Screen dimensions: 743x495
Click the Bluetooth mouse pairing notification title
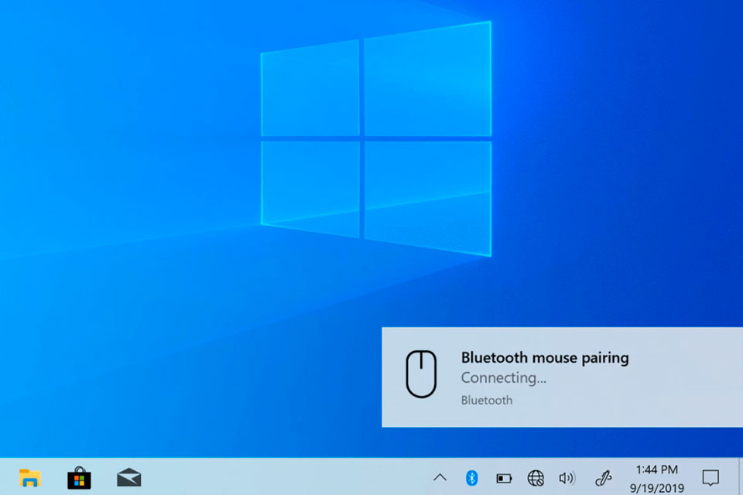click(545, 357)
